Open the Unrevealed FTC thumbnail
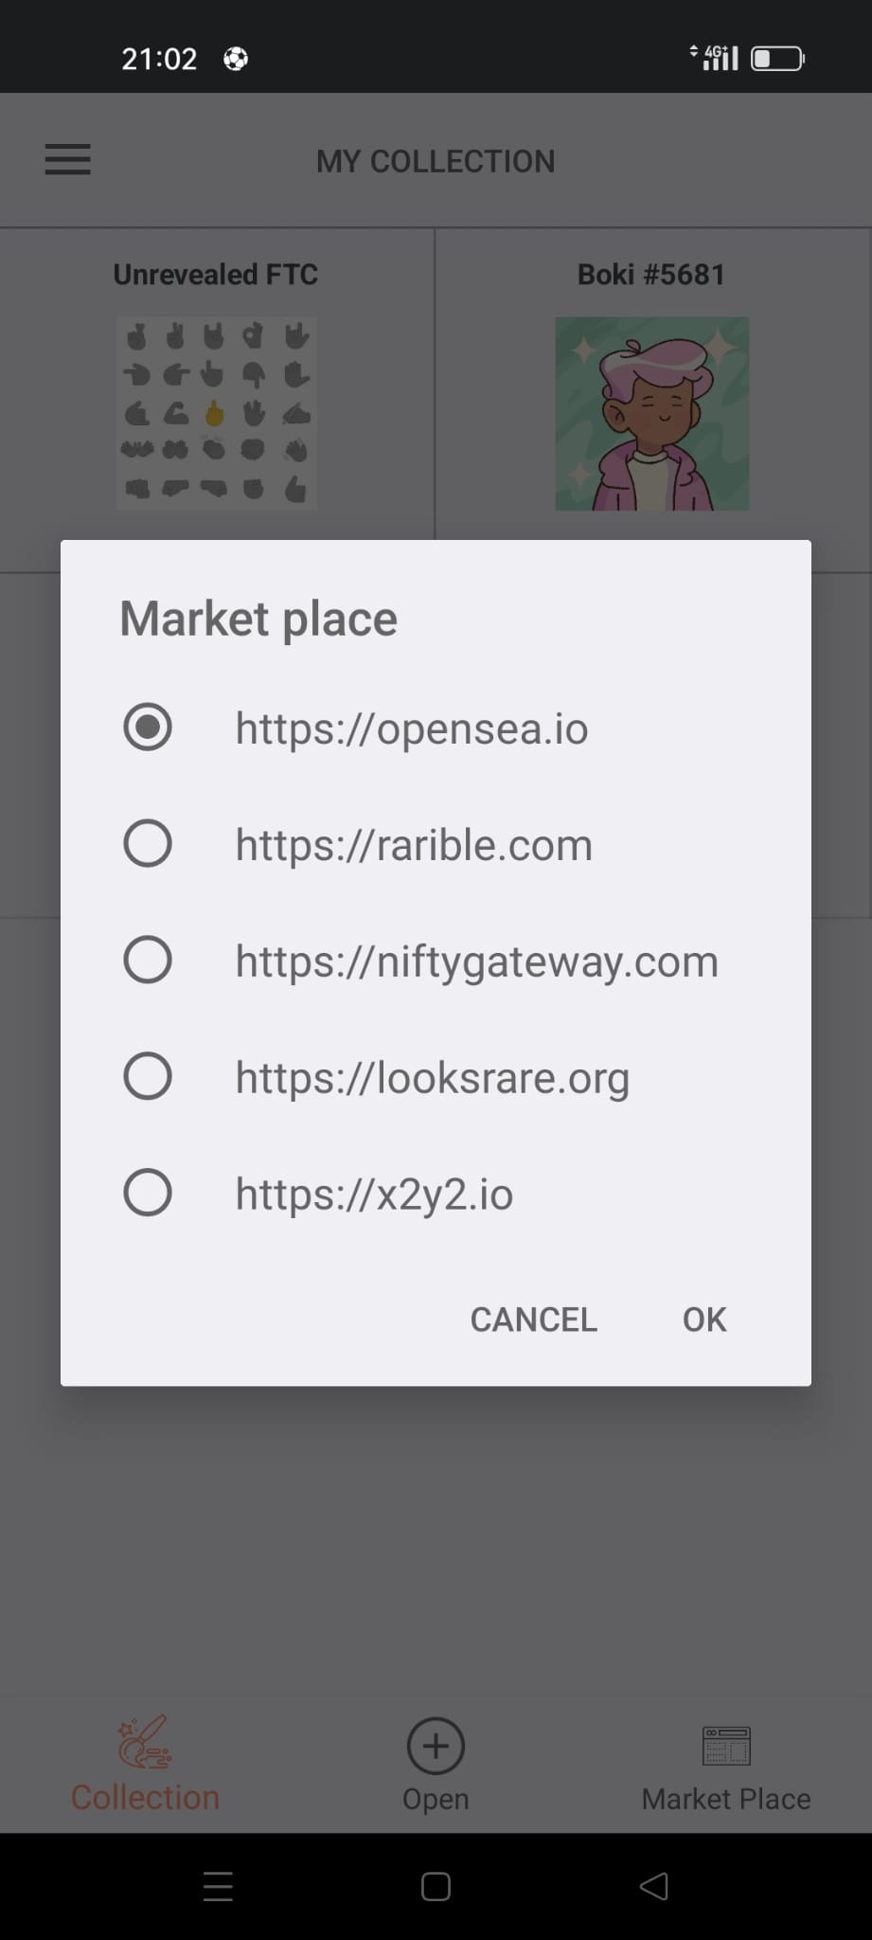 (216, 410)
